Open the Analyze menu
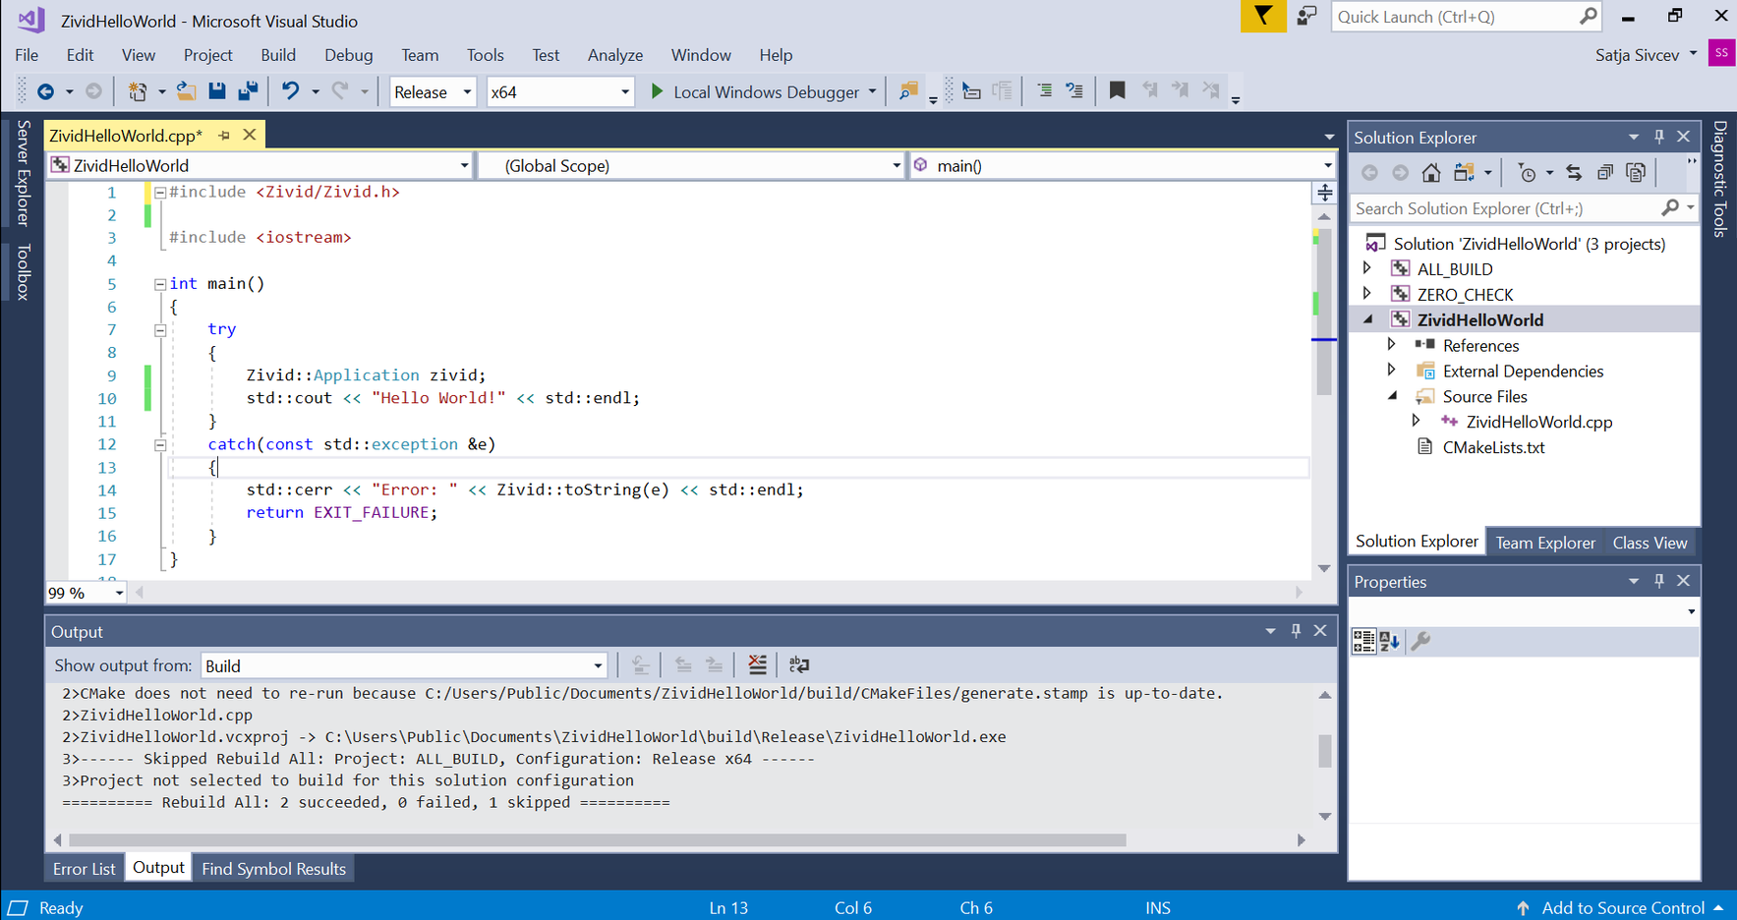This screenshot has width=1737, height=920. click(615, 55)
